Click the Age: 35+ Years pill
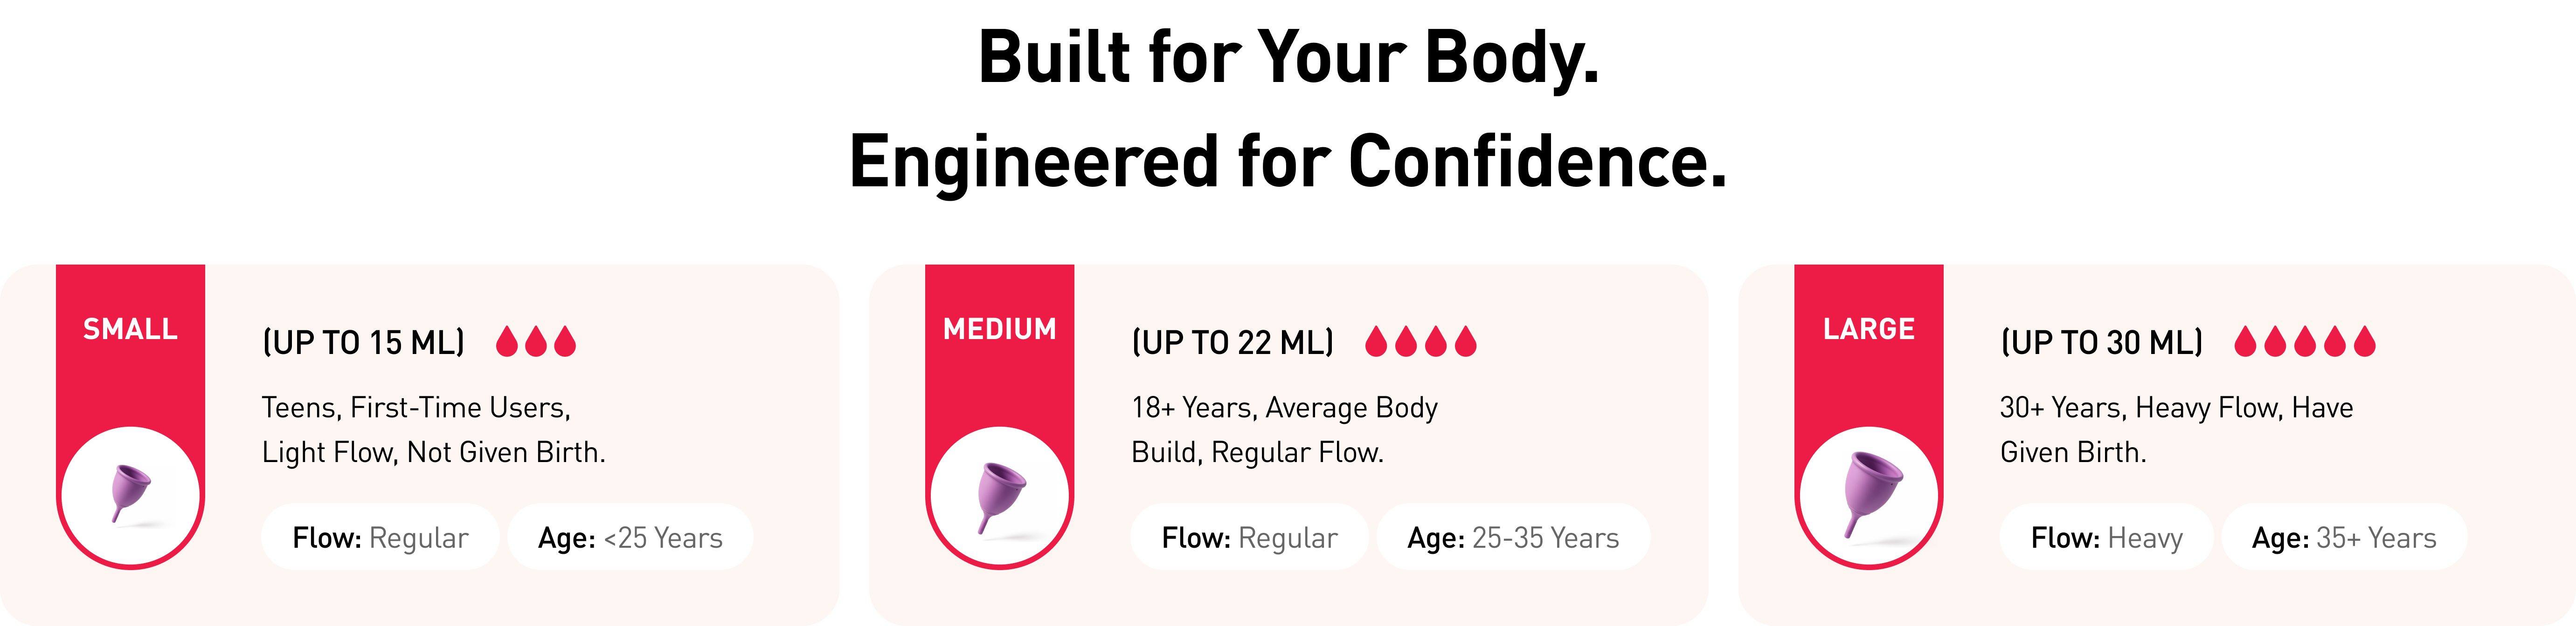The width and height of the screenshot is (2576, 626). pos(2344,537)
